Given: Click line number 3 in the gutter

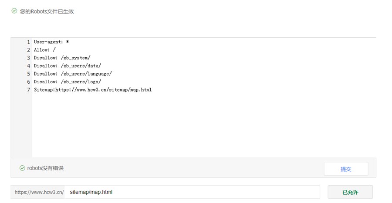Looking at the screenshot, I should point(28,58).
